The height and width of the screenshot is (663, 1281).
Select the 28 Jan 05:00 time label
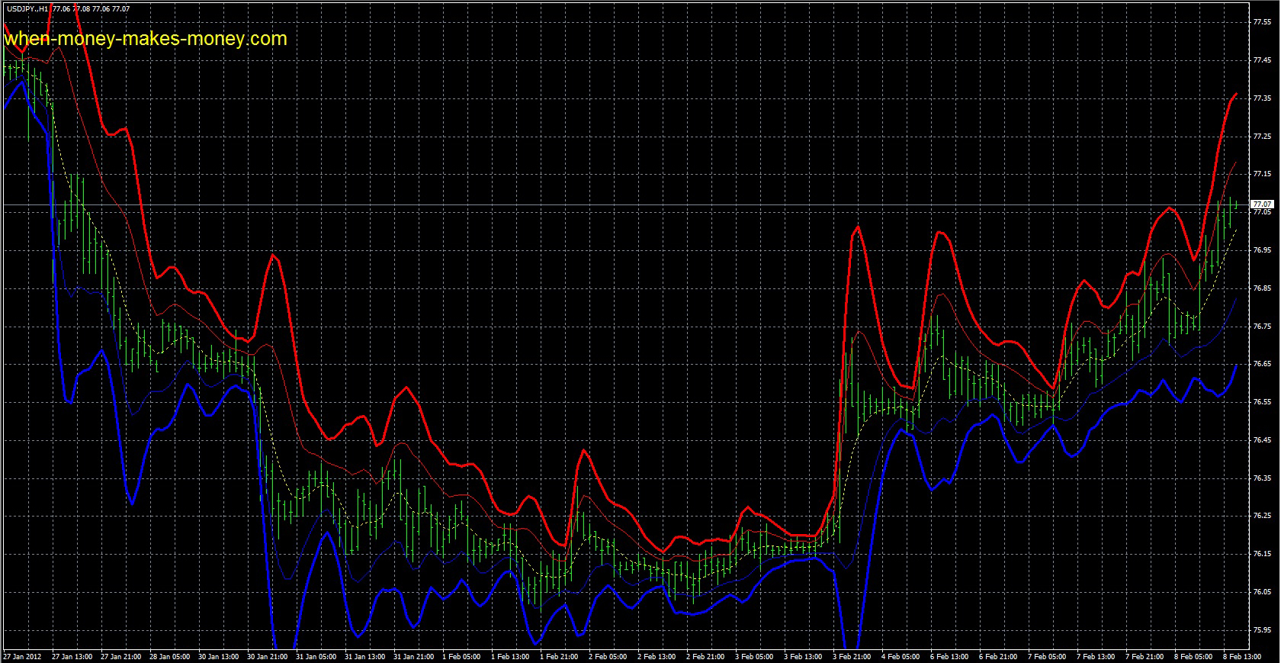point(169,656)
